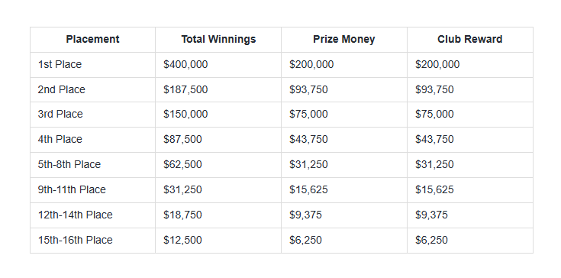Click the 9th-11th Place row label
Viewport: 561px width, 278px height.
tap(72, 189)
